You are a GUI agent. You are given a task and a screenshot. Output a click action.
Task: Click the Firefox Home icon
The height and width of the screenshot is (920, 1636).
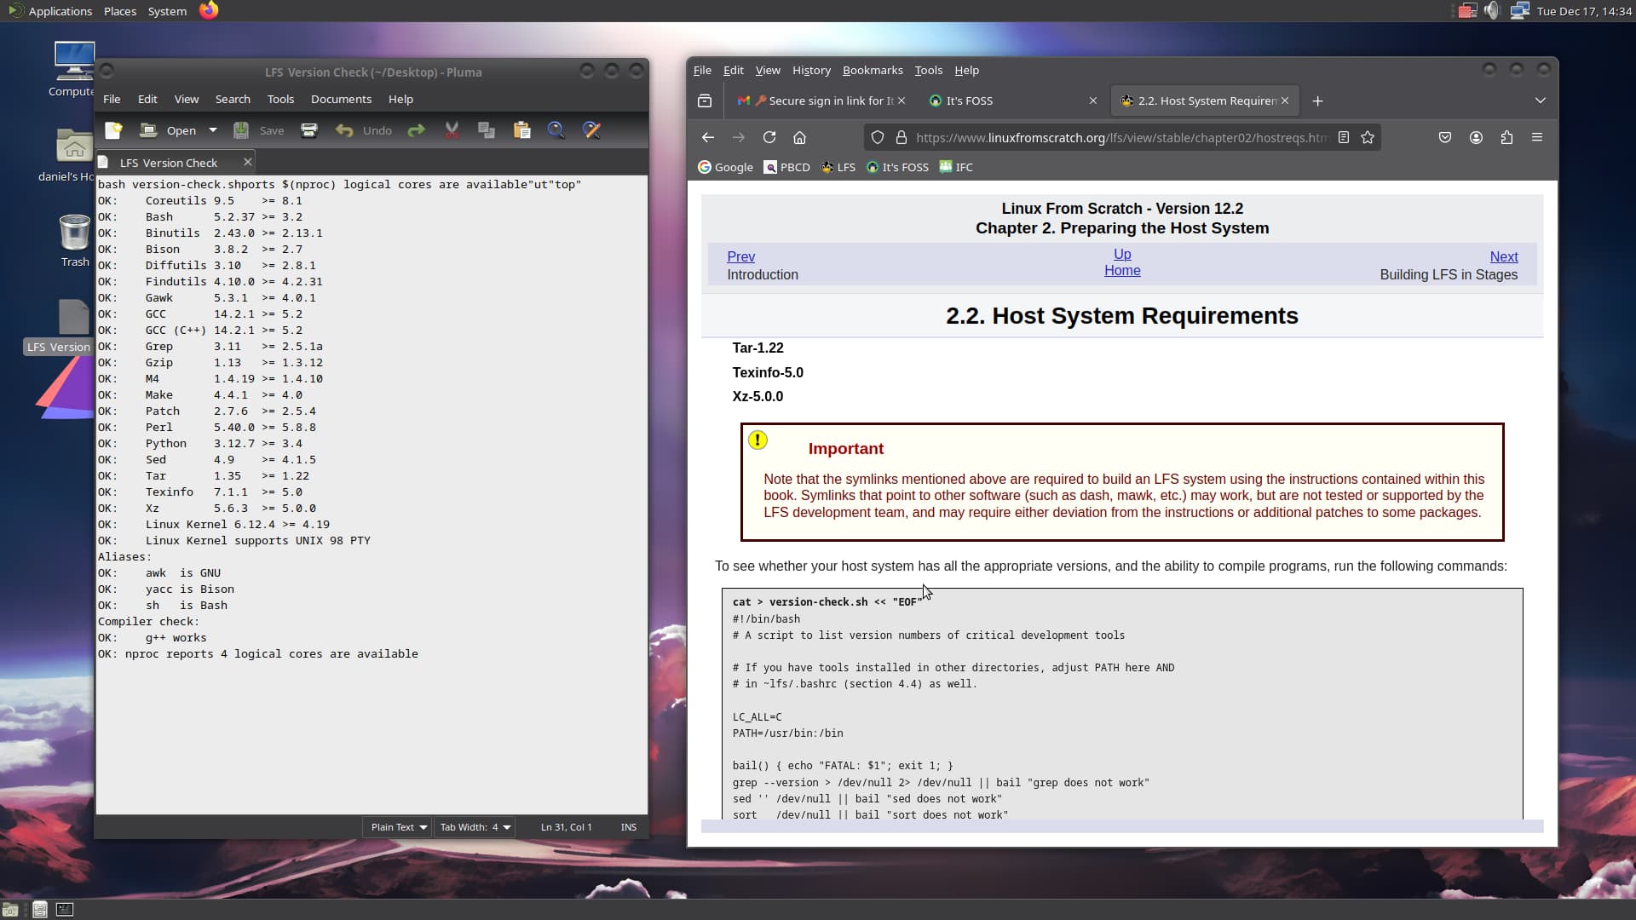click(x=799, y=138)
